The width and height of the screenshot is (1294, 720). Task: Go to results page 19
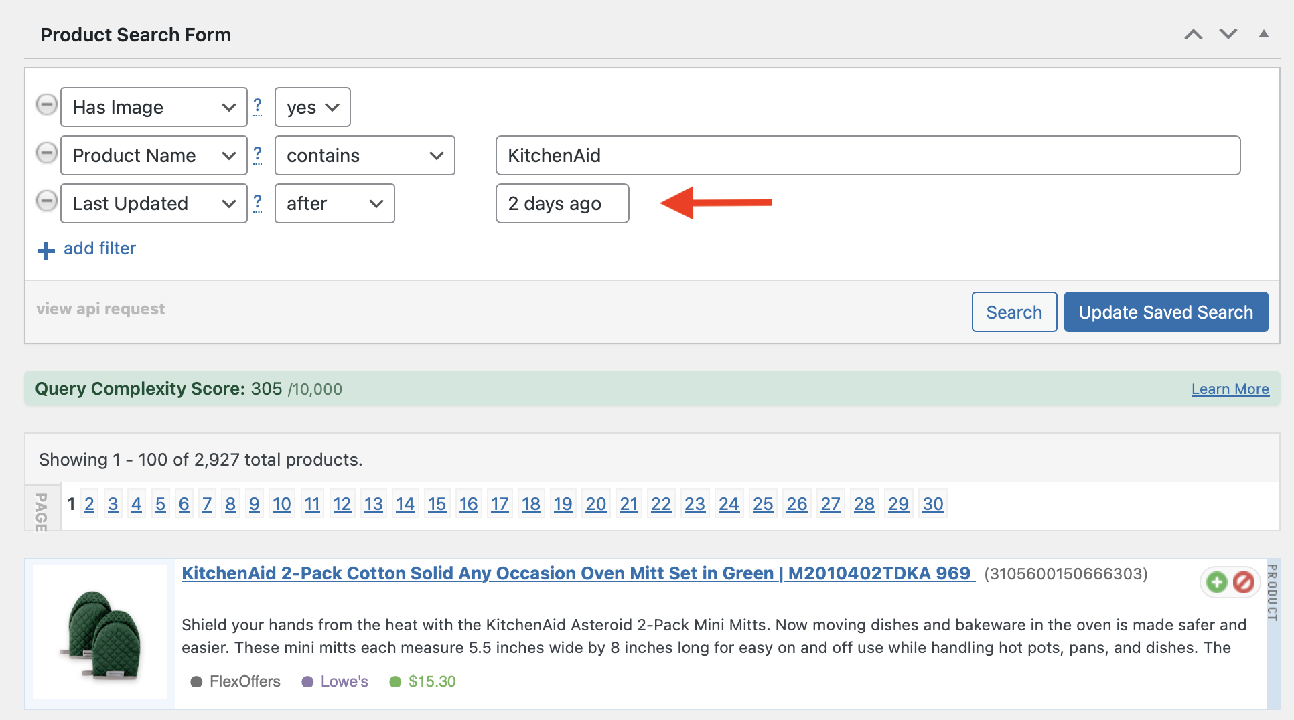tap(563, 504)
